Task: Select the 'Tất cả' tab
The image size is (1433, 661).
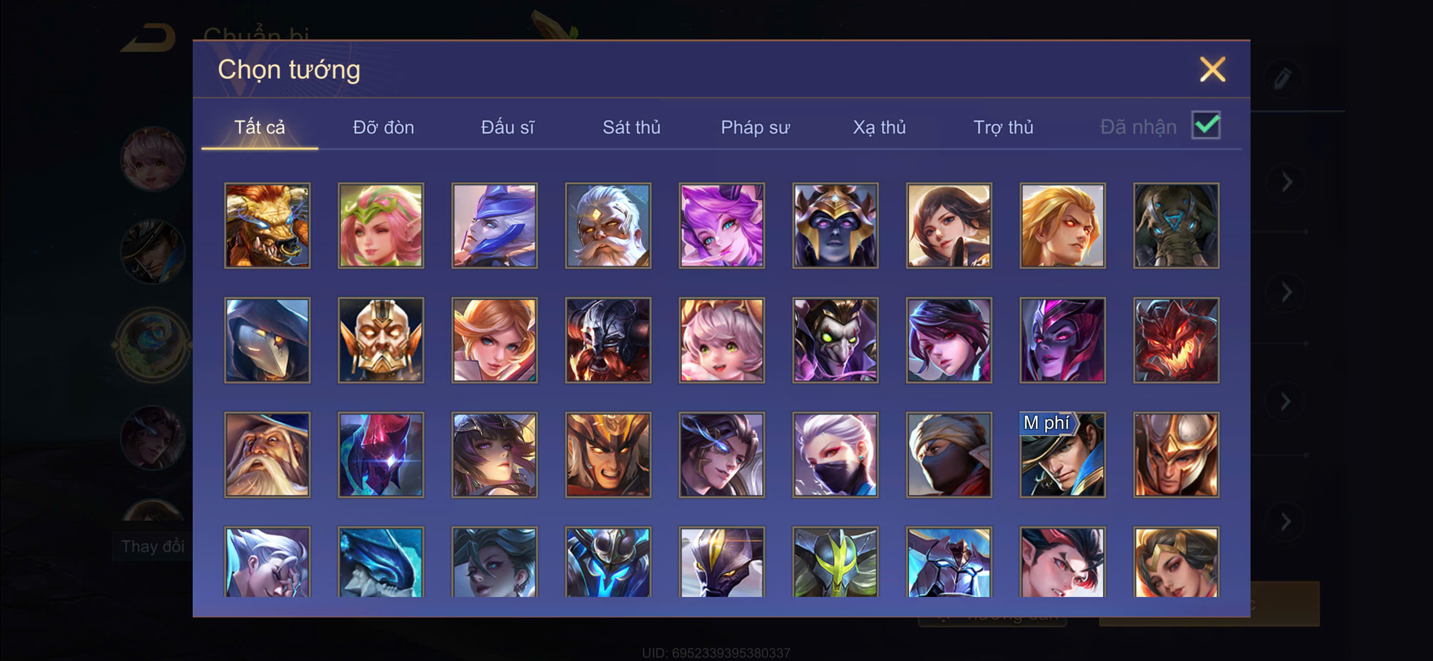Action: click(x=259, y=128)
